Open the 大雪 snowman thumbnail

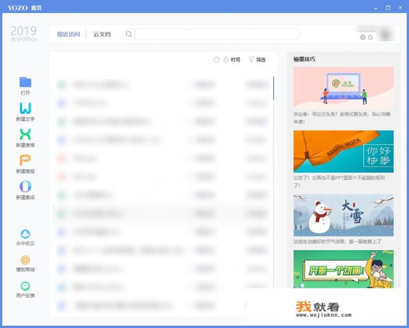[x=344, y=215]
